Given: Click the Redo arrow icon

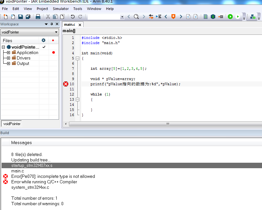Looking at the screenshot, I should [80, 17].
